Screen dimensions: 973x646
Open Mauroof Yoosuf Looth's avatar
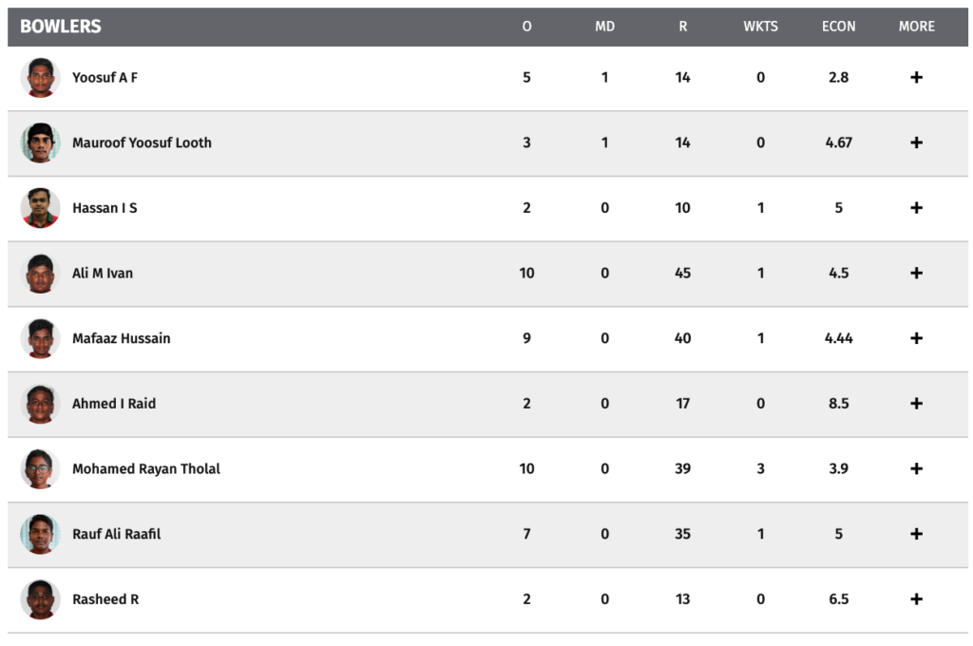(x=40, y=142)
